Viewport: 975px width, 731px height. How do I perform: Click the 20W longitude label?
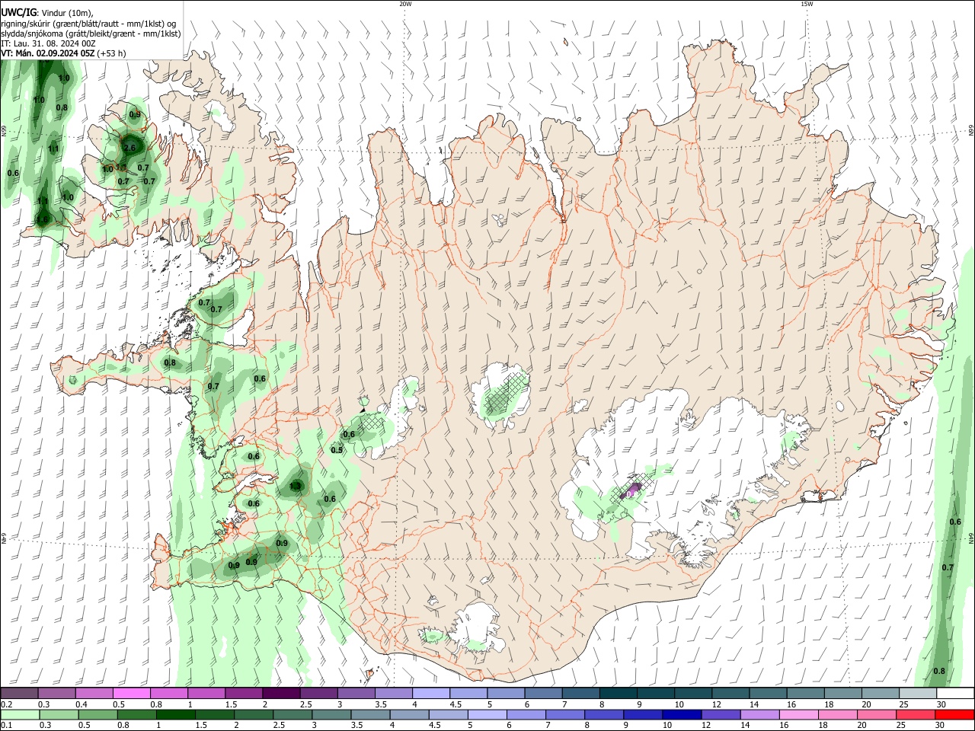(x=405, y=4)
